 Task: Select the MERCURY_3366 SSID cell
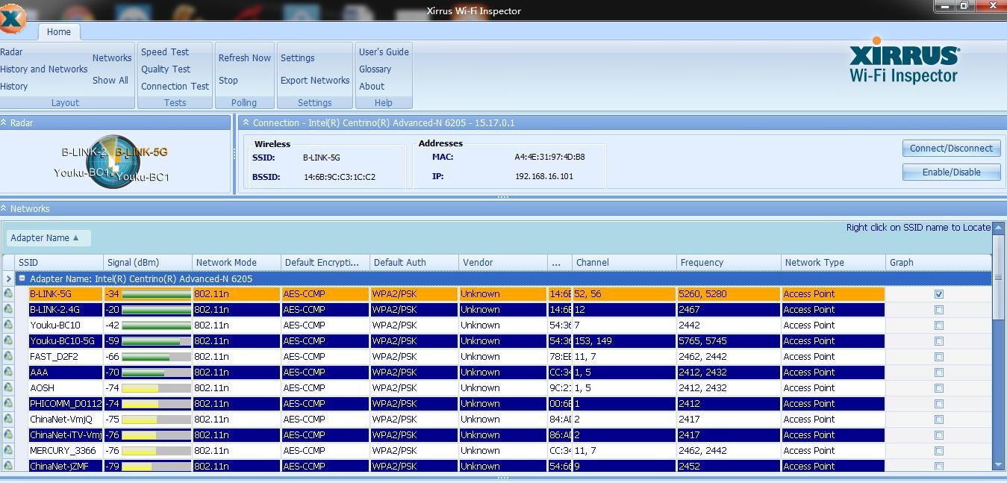65,451
